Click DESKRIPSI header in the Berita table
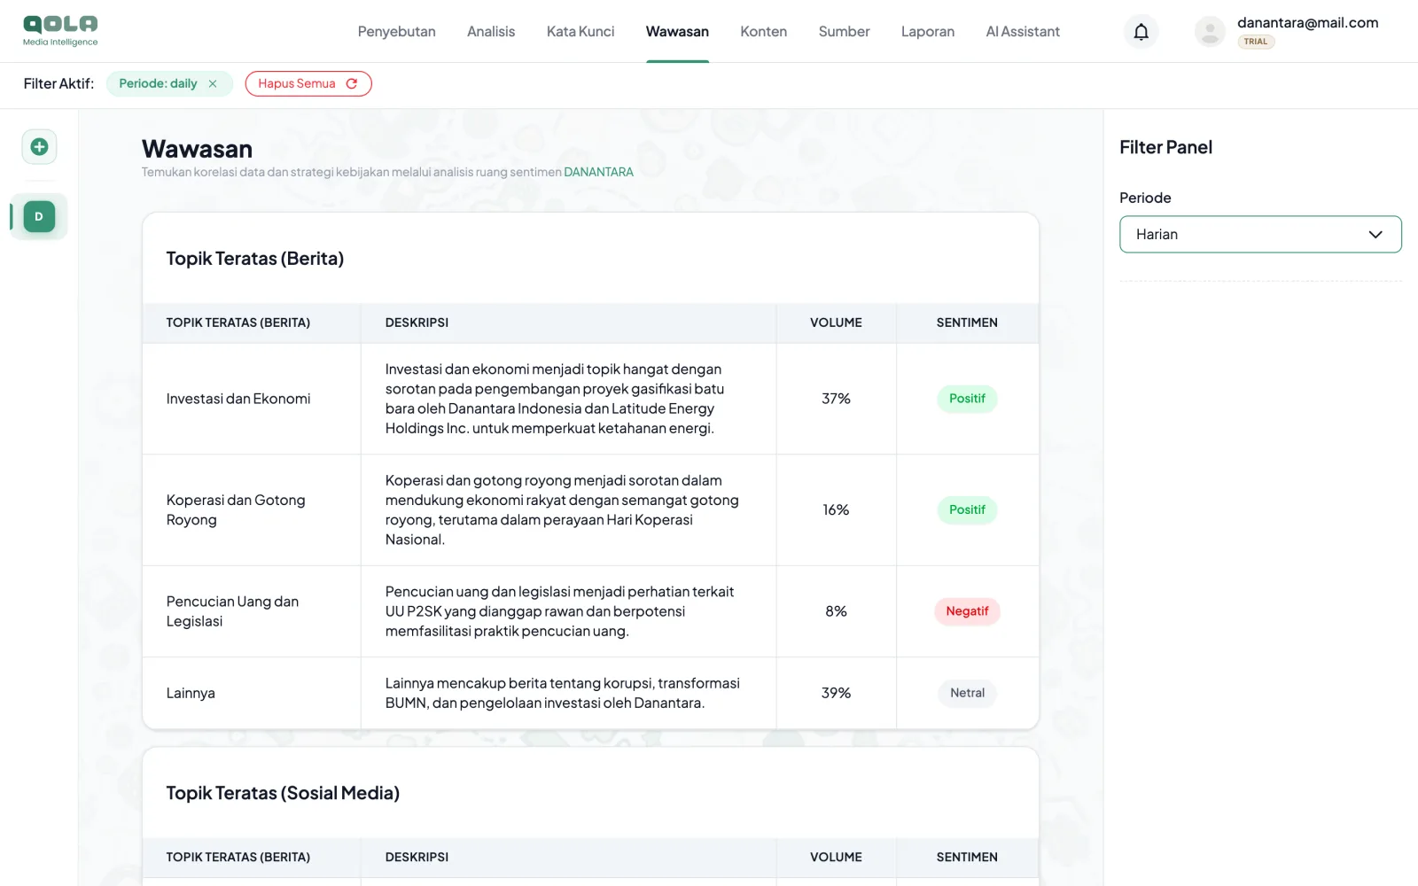 point(417,323)
